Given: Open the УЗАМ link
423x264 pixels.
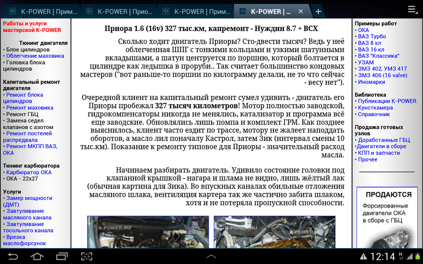Looking at the screenshot, I should point(366,62).
